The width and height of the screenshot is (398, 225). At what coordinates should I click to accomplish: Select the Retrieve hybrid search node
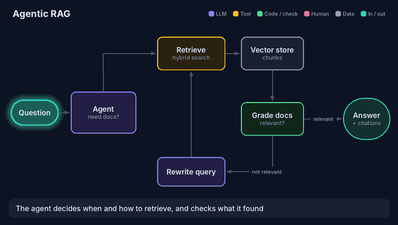191,53
